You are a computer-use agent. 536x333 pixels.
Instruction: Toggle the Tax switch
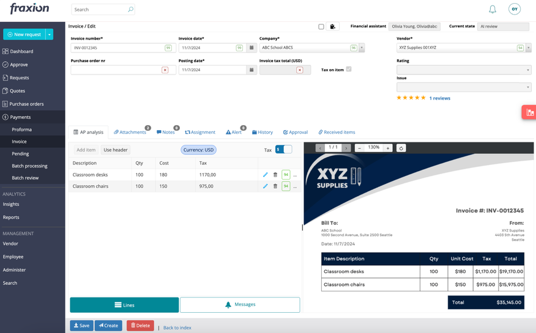(x=283, y=150)
